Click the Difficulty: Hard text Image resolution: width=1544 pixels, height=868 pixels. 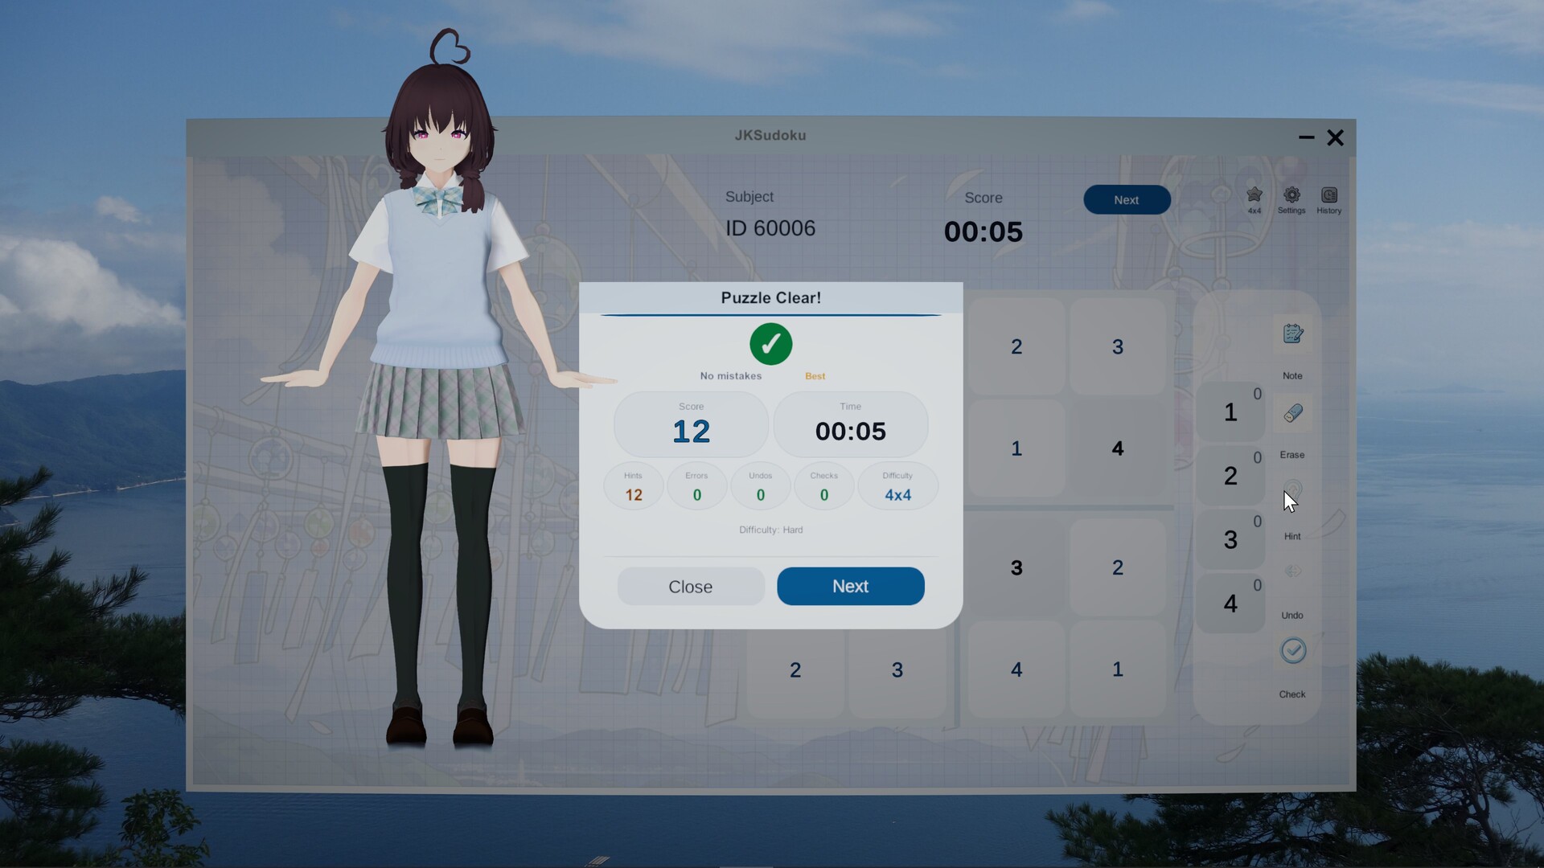pyautogui.click(x=770, y=530)
